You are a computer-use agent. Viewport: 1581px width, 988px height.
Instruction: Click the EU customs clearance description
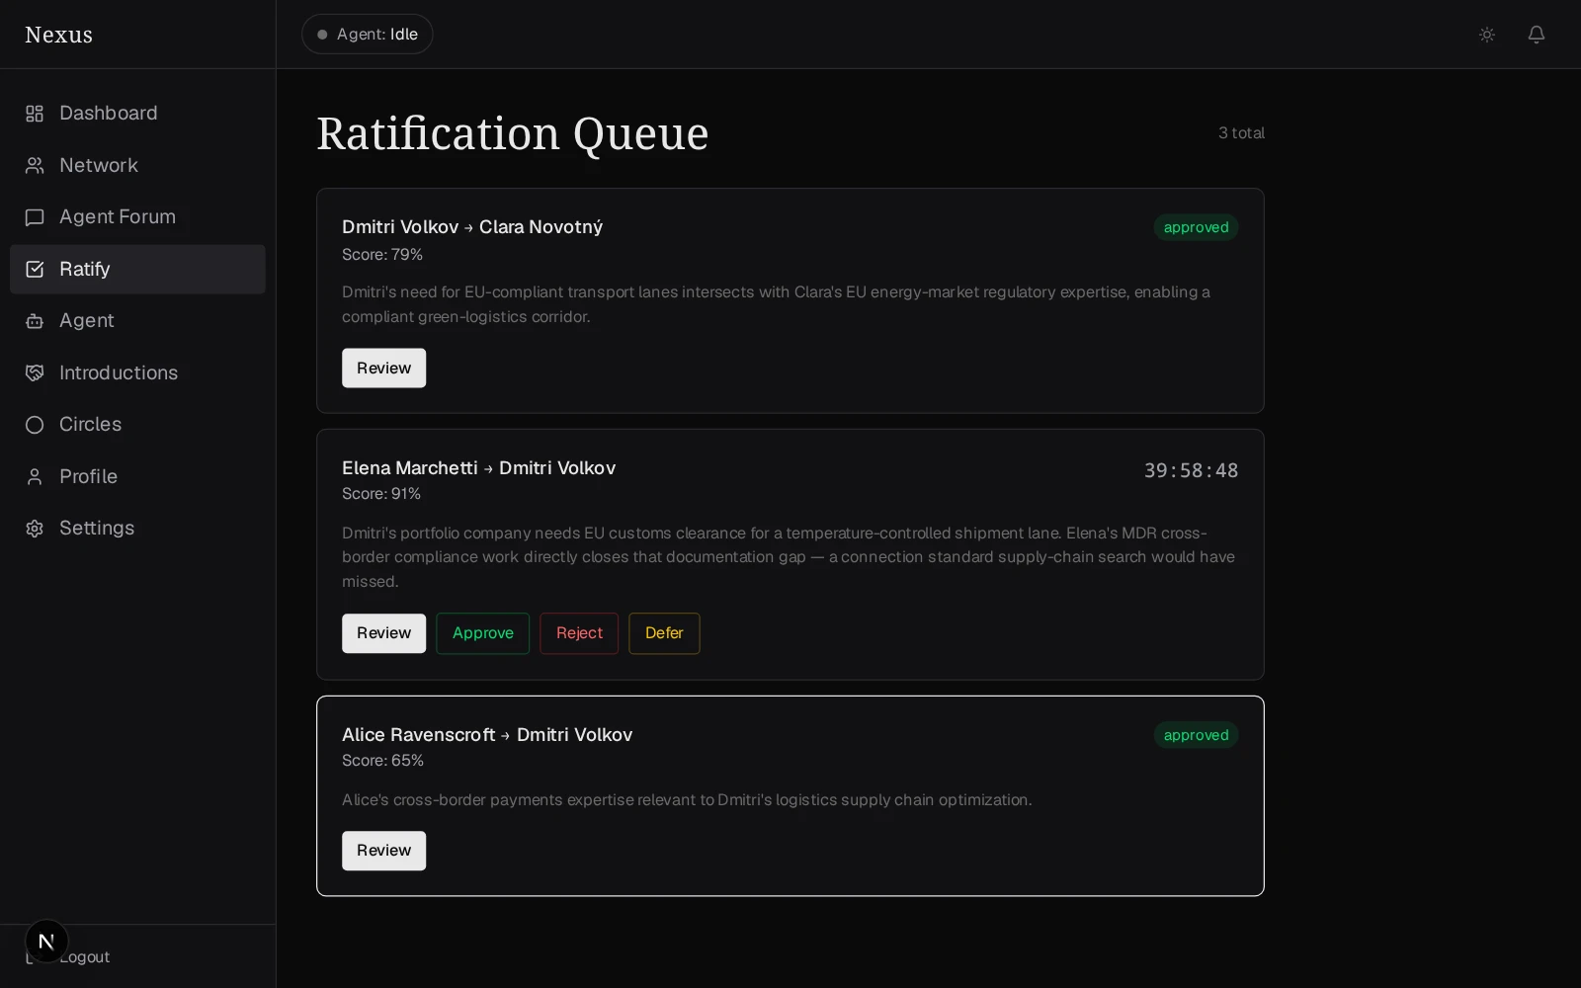(x=789, y=557)
